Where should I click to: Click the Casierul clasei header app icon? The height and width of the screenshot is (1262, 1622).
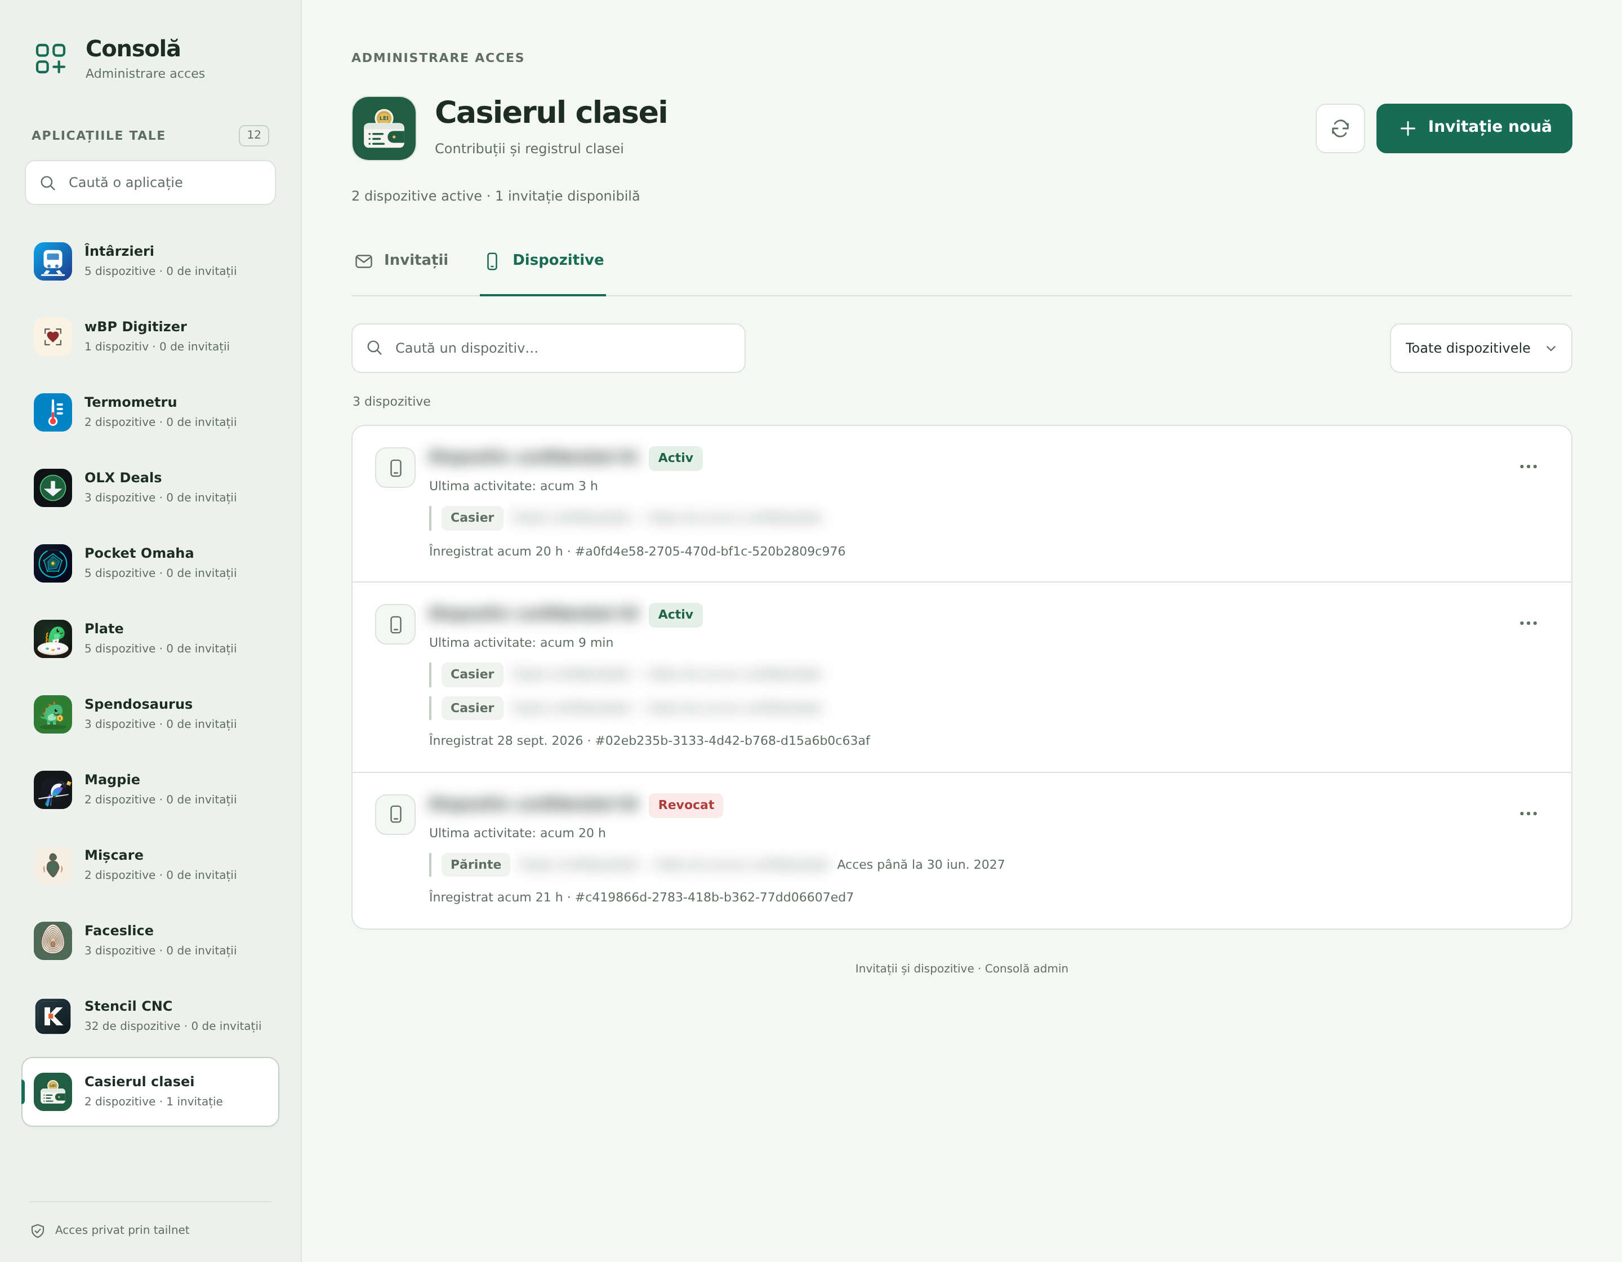coord(384,128)
